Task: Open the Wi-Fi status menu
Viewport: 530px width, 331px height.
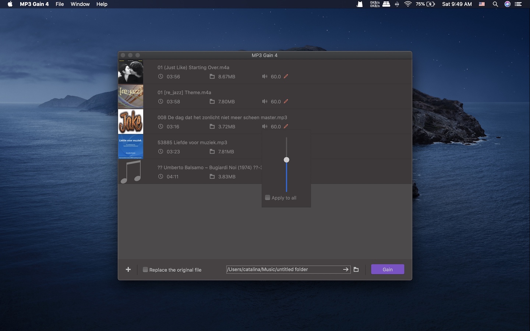Action: tap(408, 4)
